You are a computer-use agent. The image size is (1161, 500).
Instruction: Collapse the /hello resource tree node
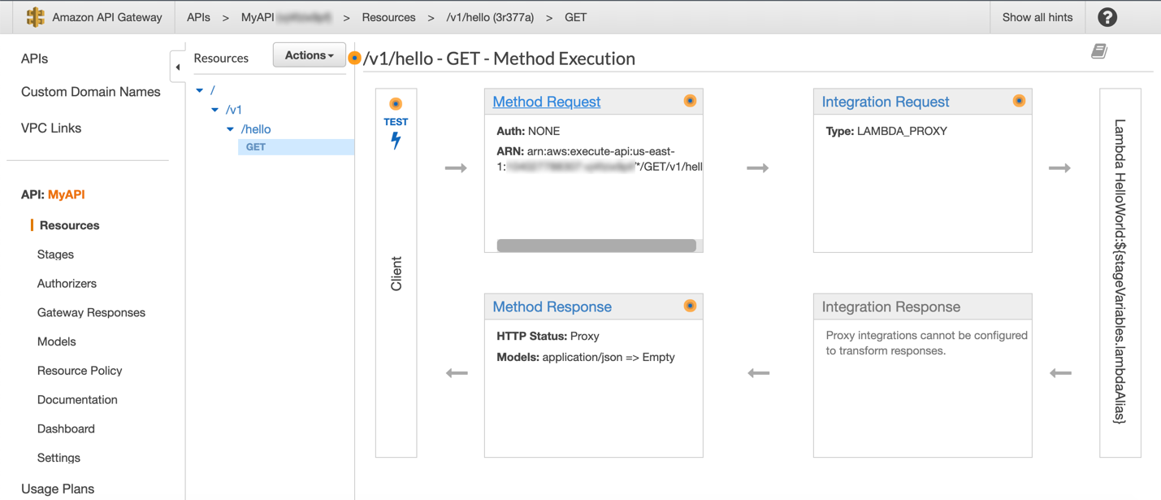231,129
